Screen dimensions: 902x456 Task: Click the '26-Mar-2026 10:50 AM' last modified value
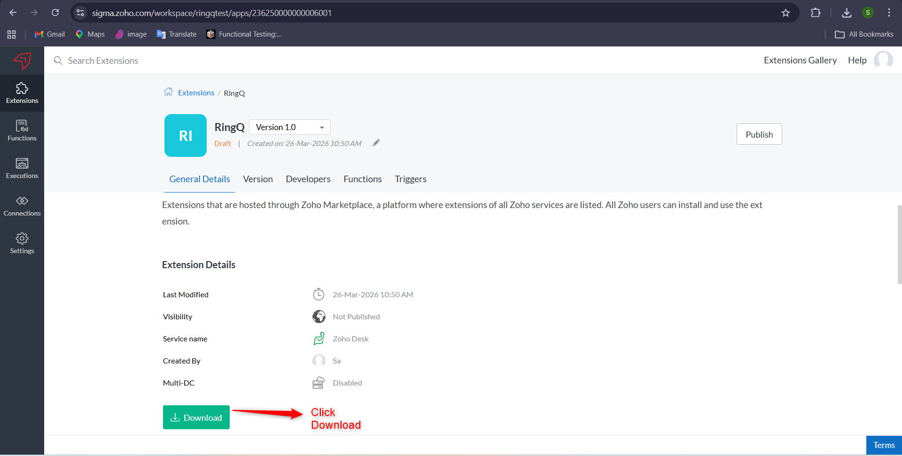(x=373, y=294)
